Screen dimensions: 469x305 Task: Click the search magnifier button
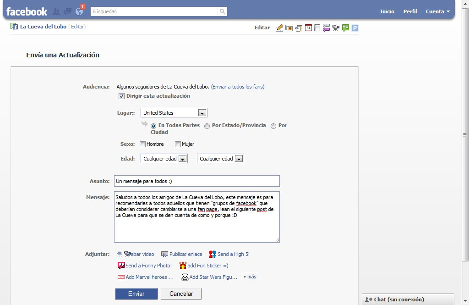pyautogui.click(x=222, y=11)
